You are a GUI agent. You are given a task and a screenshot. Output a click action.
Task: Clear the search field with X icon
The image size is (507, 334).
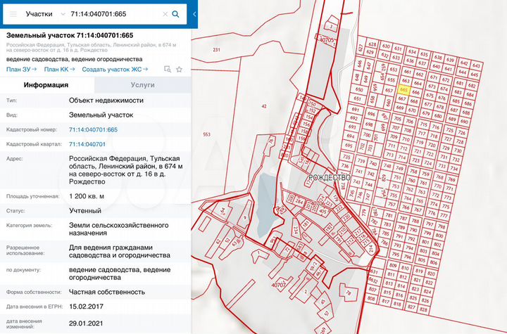coord(165,14)
